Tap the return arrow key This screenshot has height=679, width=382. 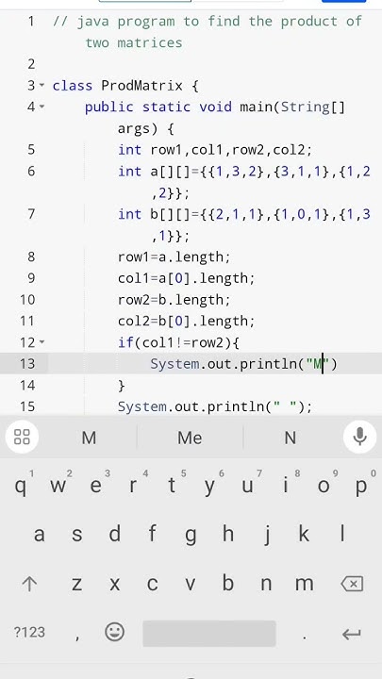pyautogui.click(x=351, y=635)
